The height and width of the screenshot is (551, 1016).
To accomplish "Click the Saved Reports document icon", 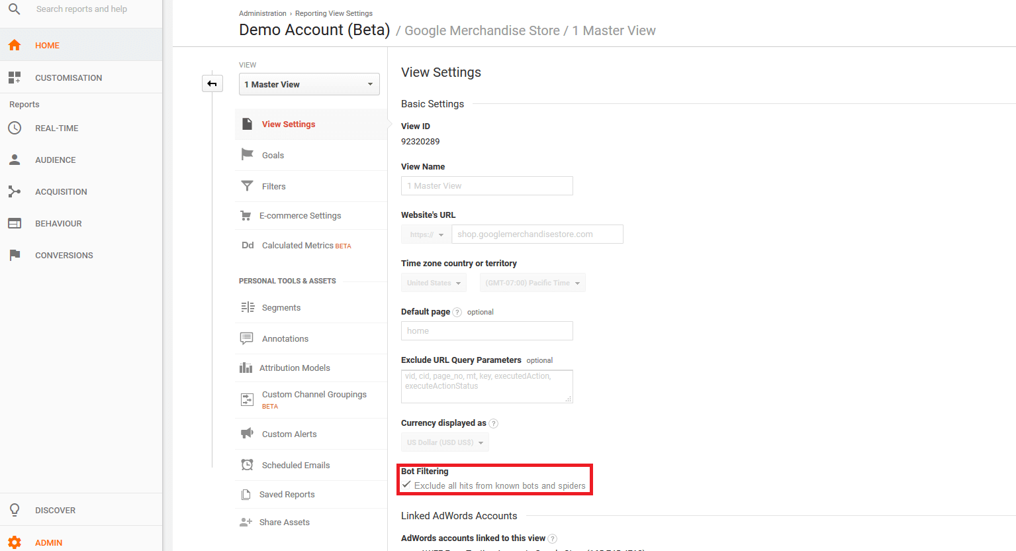I will [x=246, y=494].
